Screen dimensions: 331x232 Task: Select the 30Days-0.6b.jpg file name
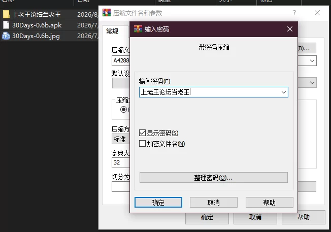click(x=36, y=36)
